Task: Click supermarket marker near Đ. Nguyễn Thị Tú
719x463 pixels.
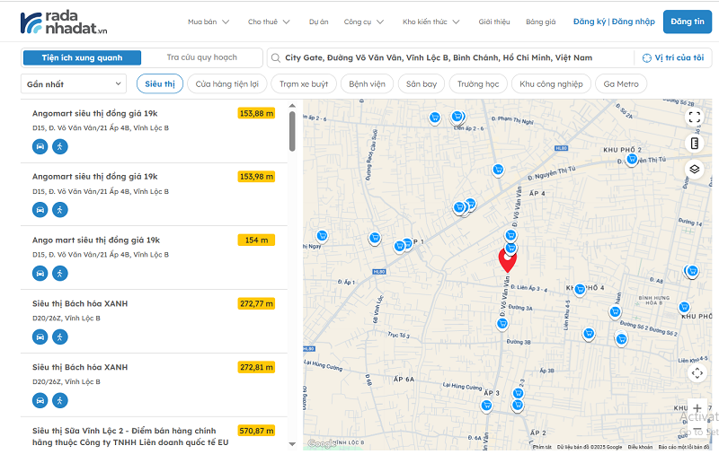Action: pyautogui.click(x=498, y=170)
